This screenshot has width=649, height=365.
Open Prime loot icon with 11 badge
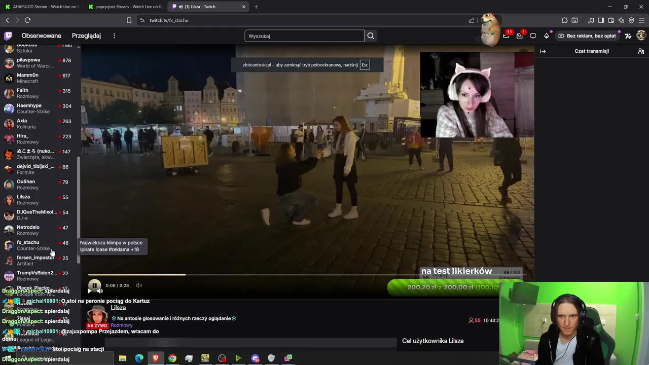tap(506, 35)
